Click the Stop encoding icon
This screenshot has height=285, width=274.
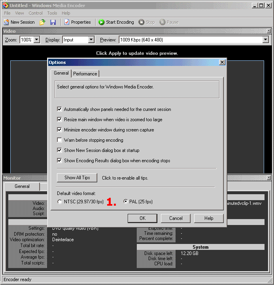141,22
